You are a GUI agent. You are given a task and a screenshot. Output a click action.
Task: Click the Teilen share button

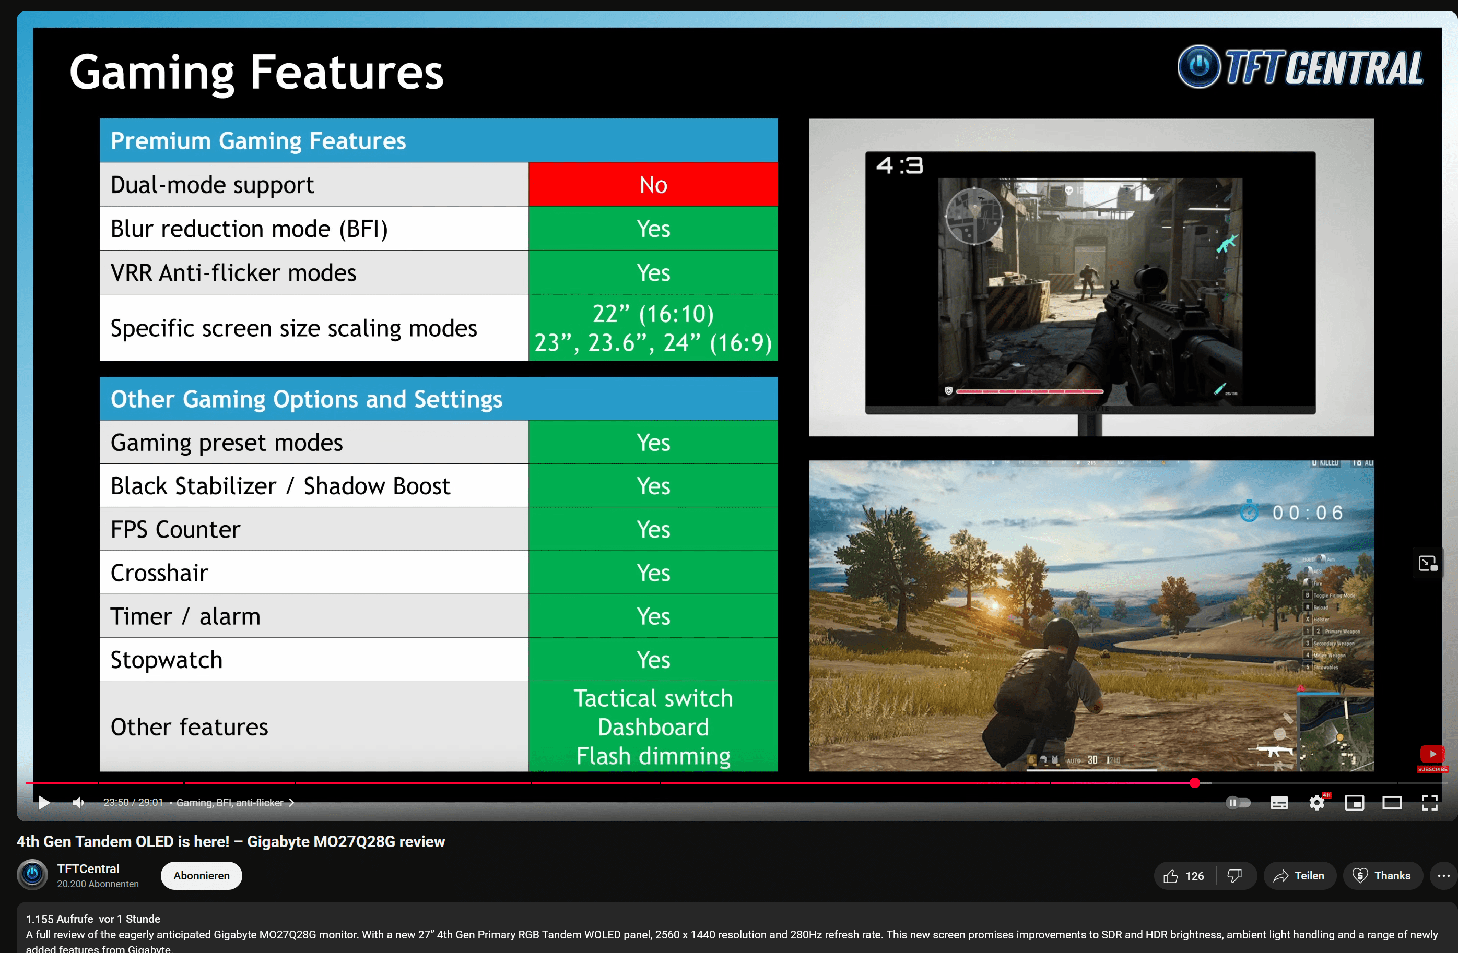tap(1299, 876)
